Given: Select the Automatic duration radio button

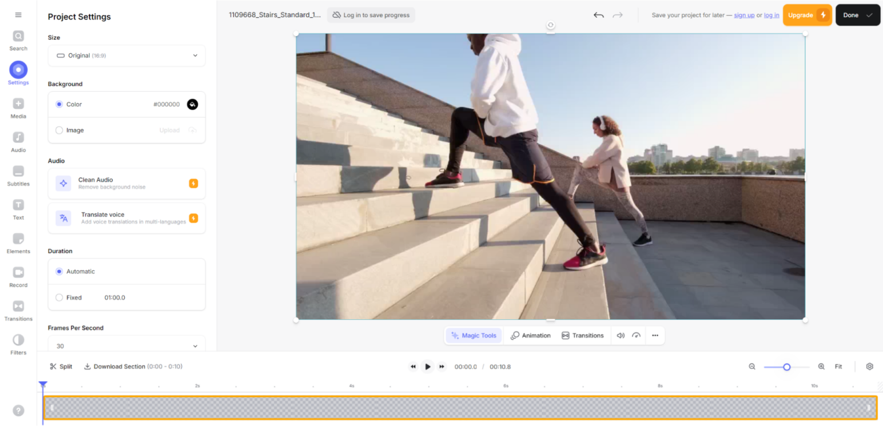Looking at the screenshot, I should [59, 272].
